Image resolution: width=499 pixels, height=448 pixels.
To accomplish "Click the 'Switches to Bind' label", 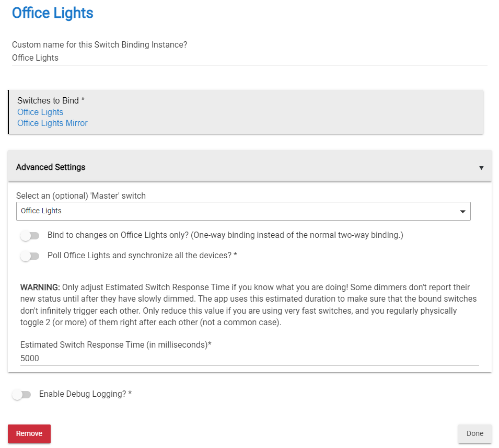I will click(x=51, y=100).
